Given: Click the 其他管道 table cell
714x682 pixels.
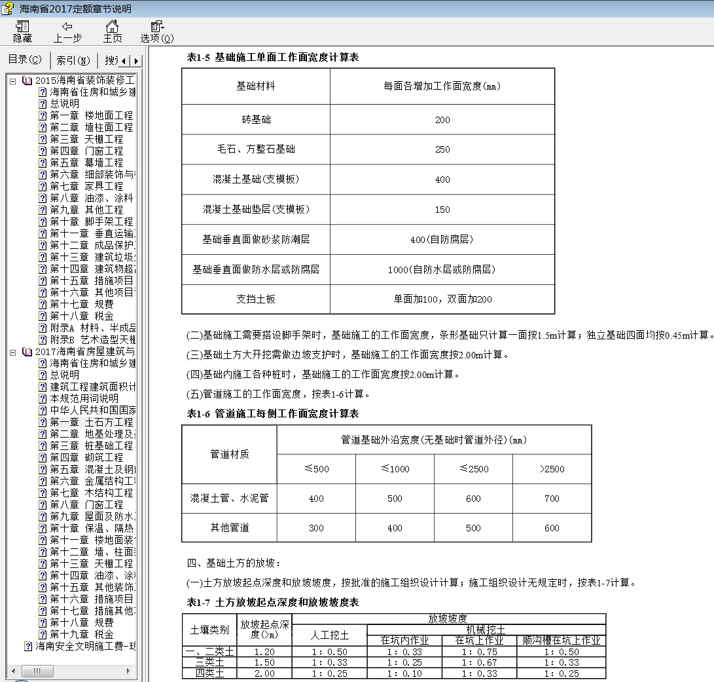Looking at the screenshot, I should pos(230,528).
